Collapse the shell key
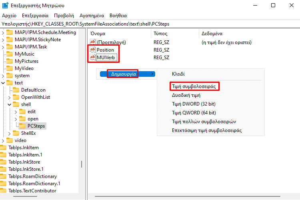 [x=9, y=105]
